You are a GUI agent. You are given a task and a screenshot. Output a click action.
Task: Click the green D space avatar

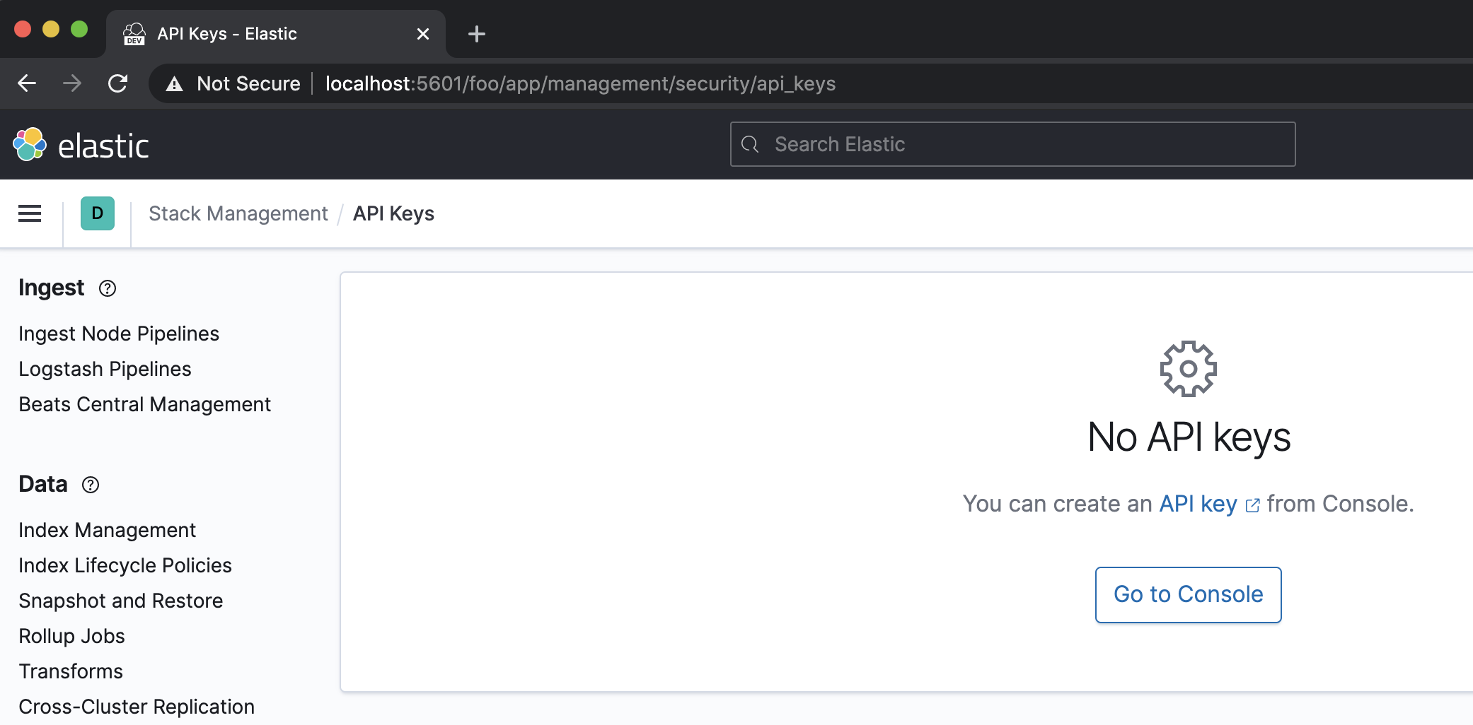98,213
